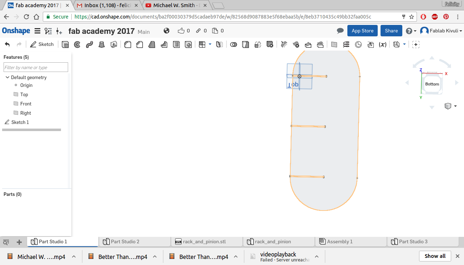The width and height of the screenshot is (464, 265).
Task: Open the Variable (x) tool
Action: (x=383, y=45)
